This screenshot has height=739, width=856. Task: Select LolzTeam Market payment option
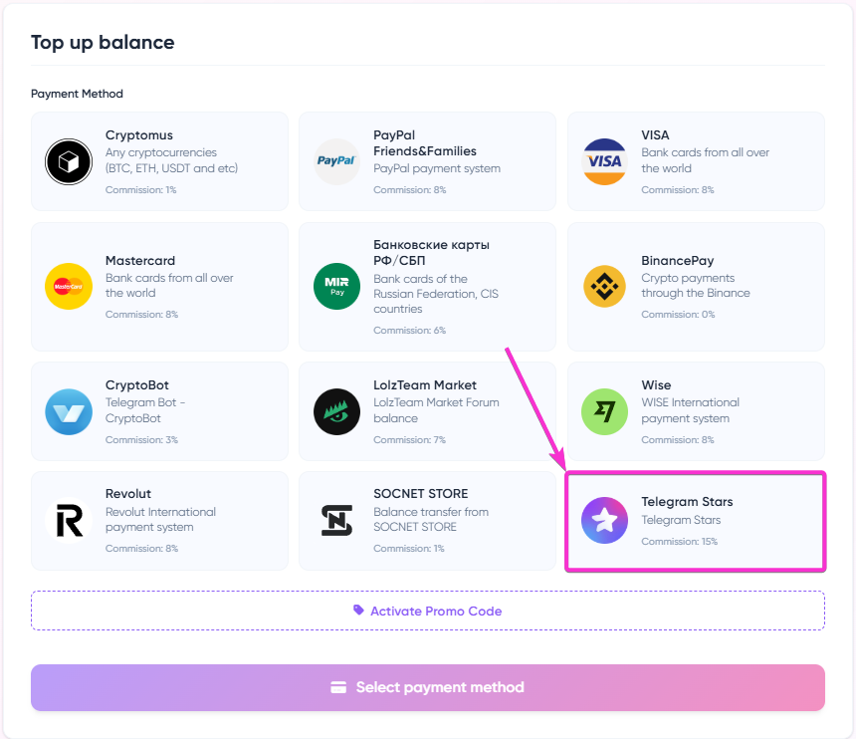coord(427,411)
